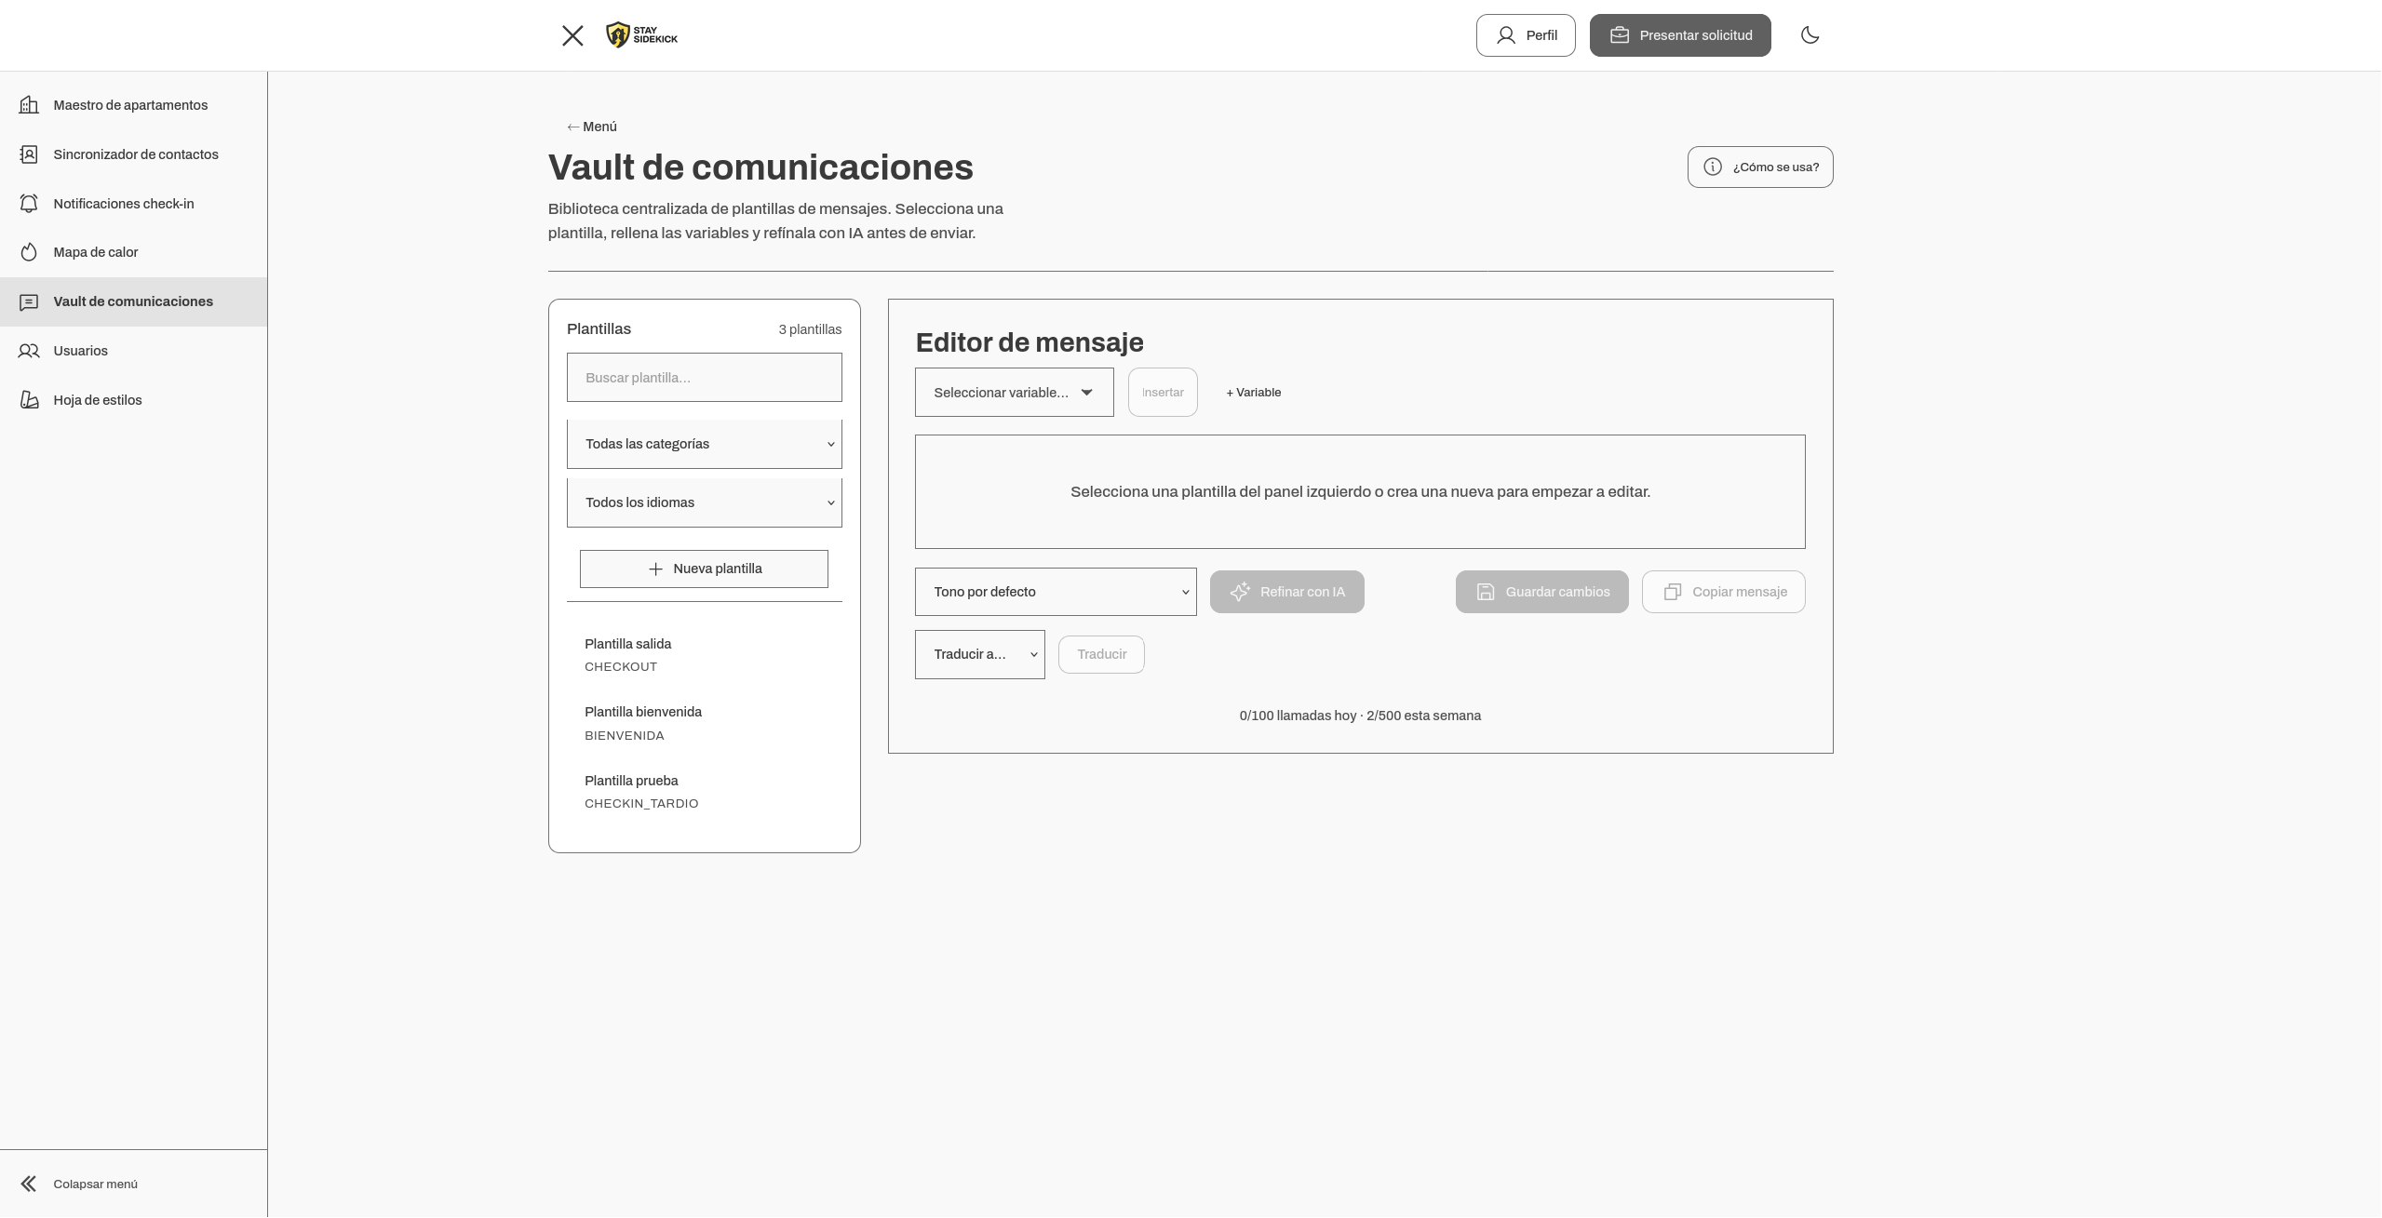Open the Seleccionar variable dropdown
The image size is (2382, 1218).
(1015, 393)
